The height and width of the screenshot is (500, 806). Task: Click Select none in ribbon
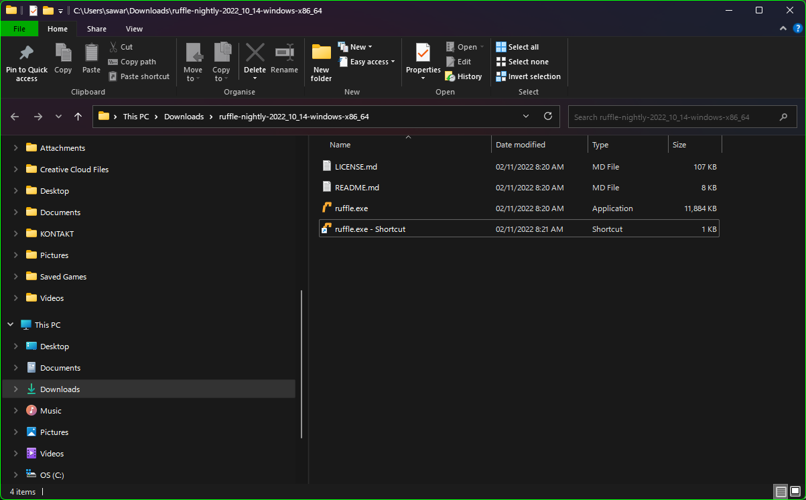click(x=522, y=62)
